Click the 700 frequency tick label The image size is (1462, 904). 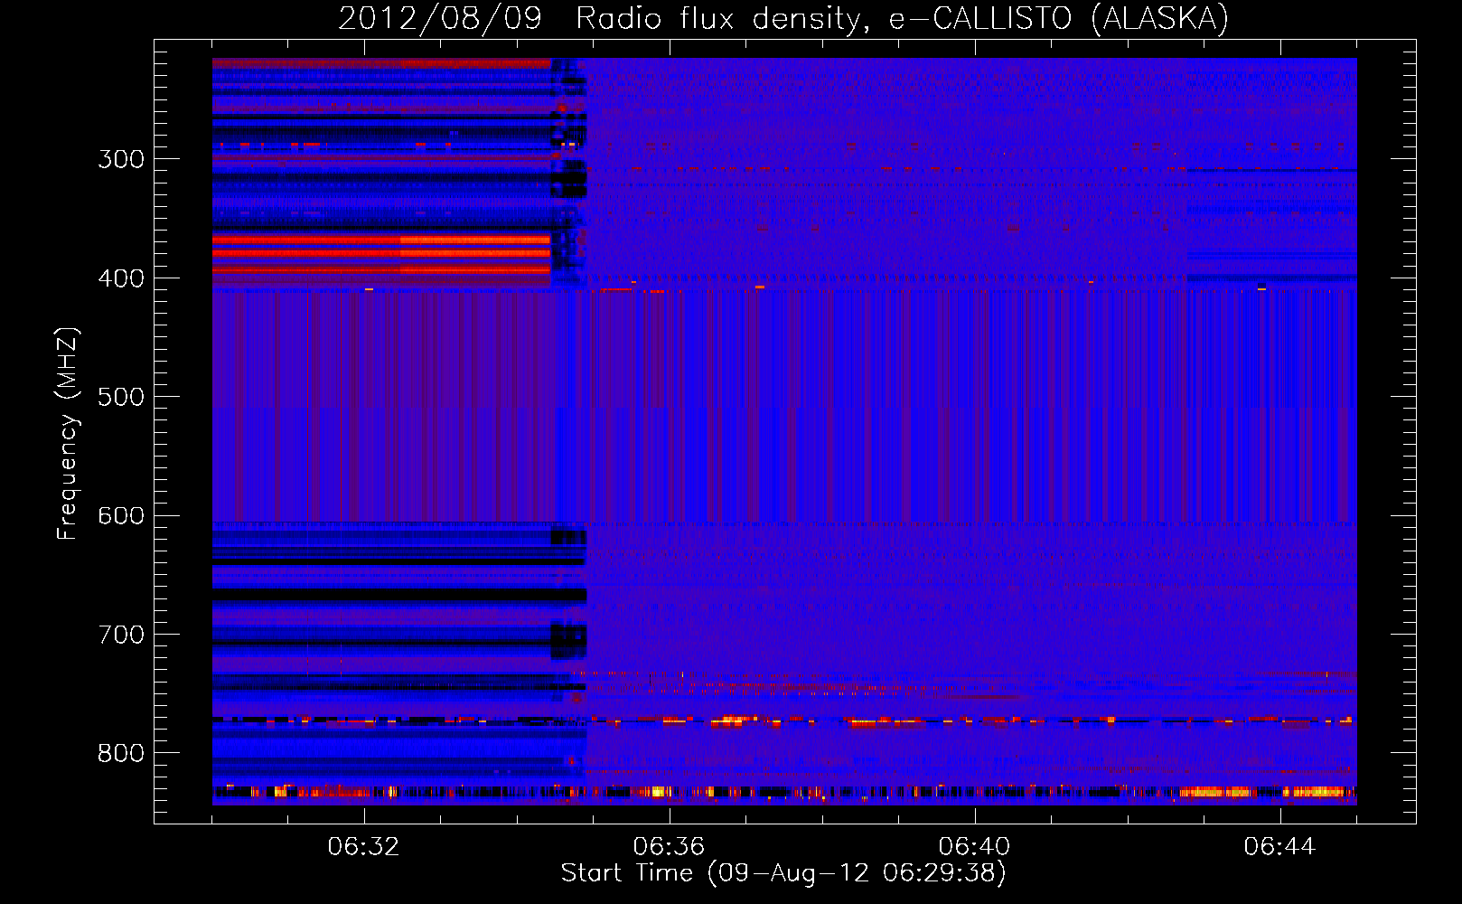tap(121, 635)
